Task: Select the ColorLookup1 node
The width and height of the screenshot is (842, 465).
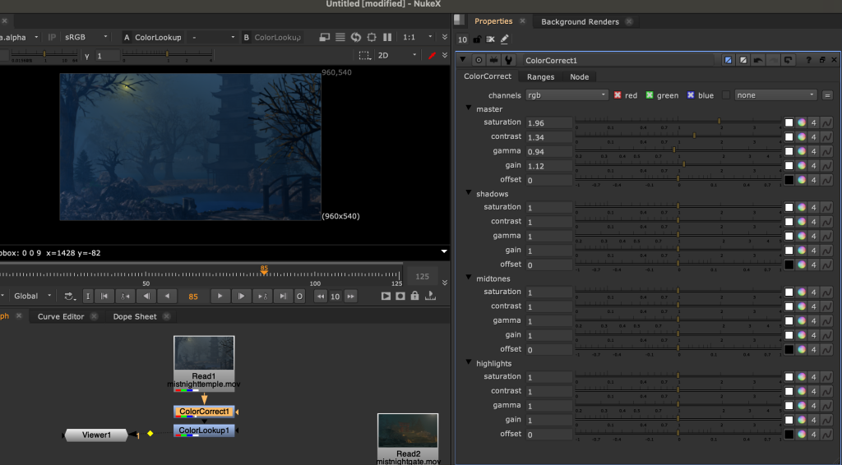Action: tap(204, 430)
